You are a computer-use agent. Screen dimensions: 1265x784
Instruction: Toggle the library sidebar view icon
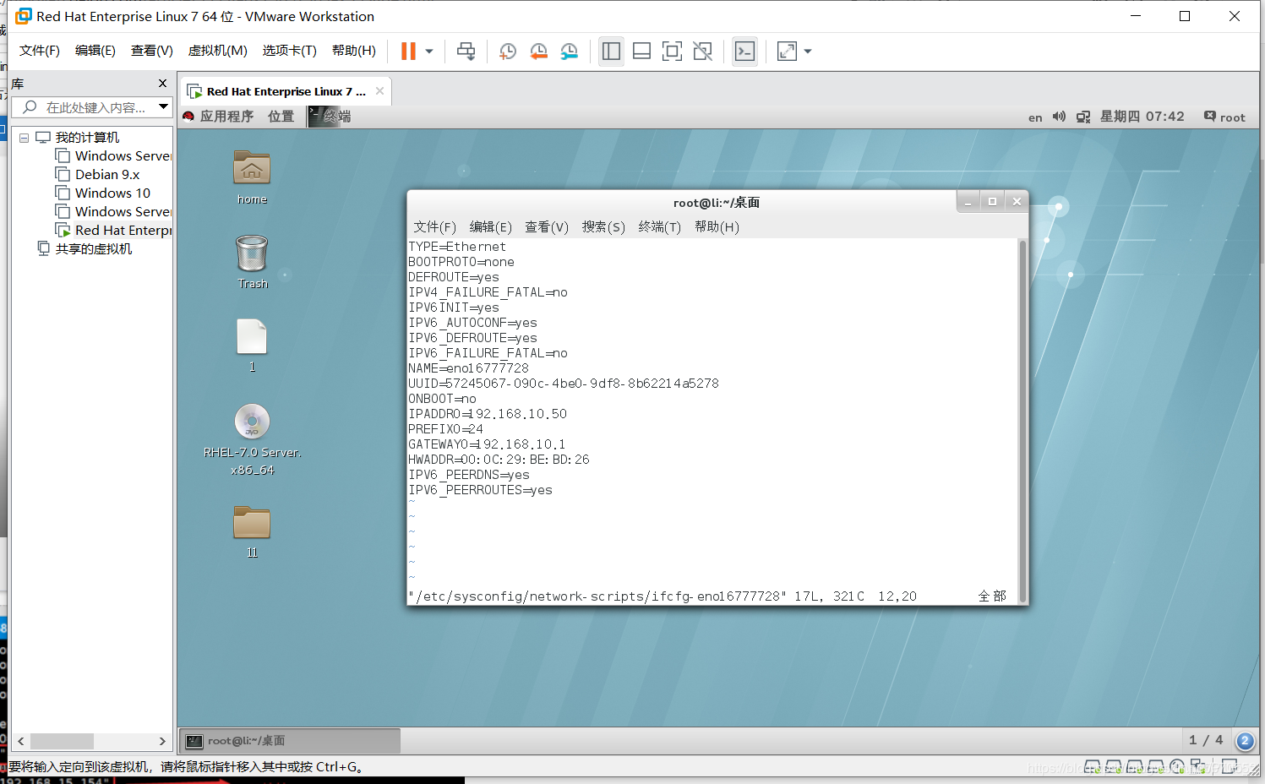coord(611,52)
